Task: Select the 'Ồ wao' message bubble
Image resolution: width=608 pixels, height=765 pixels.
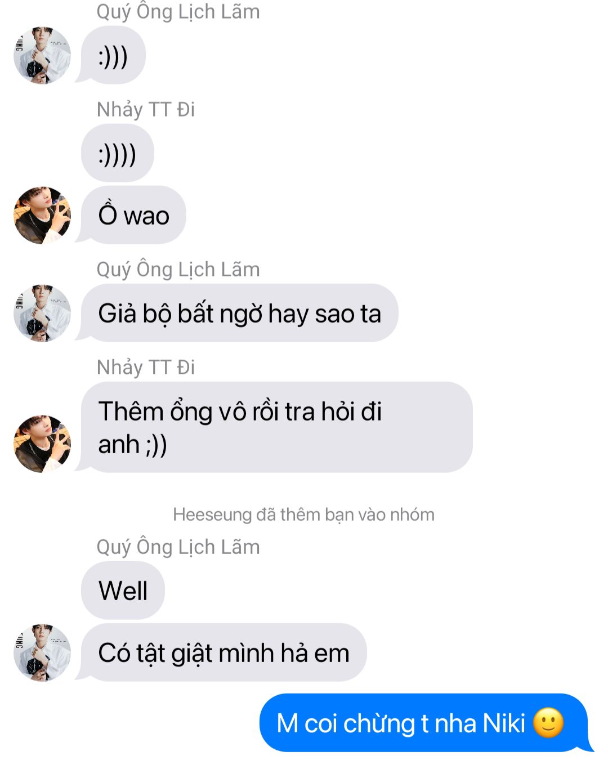Action: [x=133, y=215]
